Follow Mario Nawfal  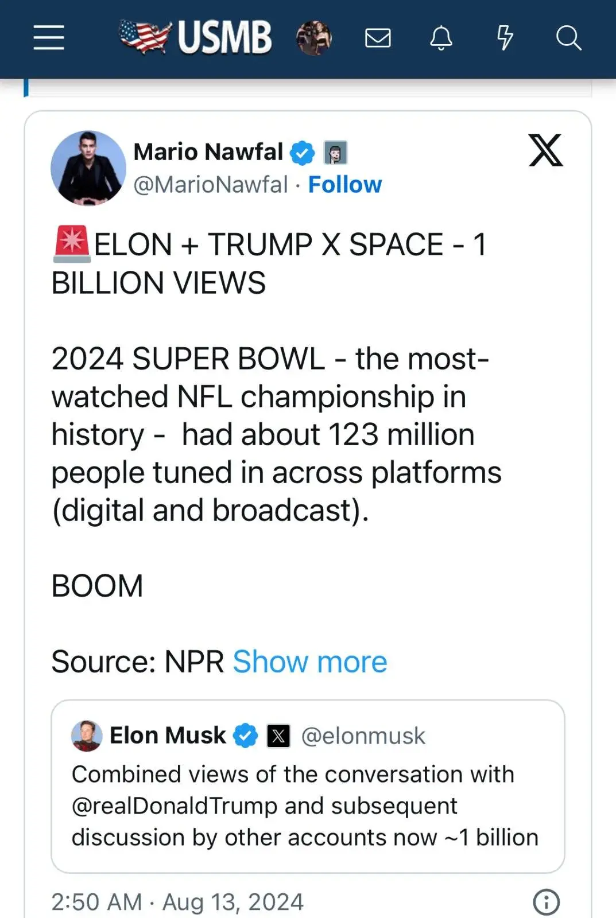(344, 185)
